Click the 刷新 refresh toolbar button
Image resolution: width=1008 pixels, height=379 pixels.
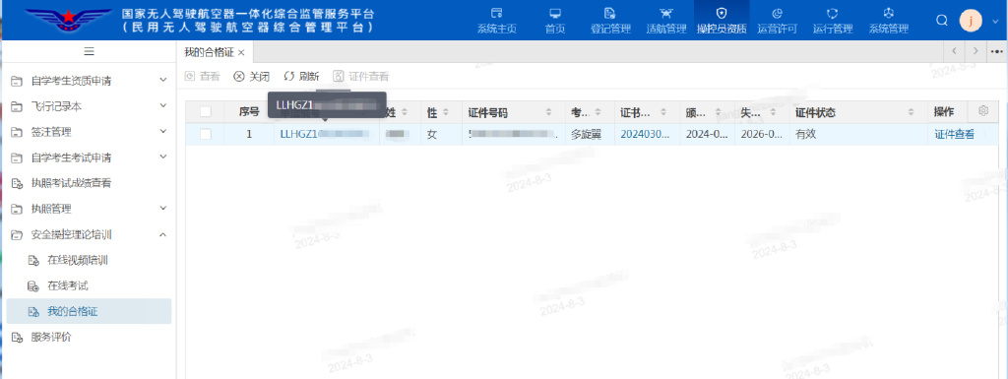301,77
